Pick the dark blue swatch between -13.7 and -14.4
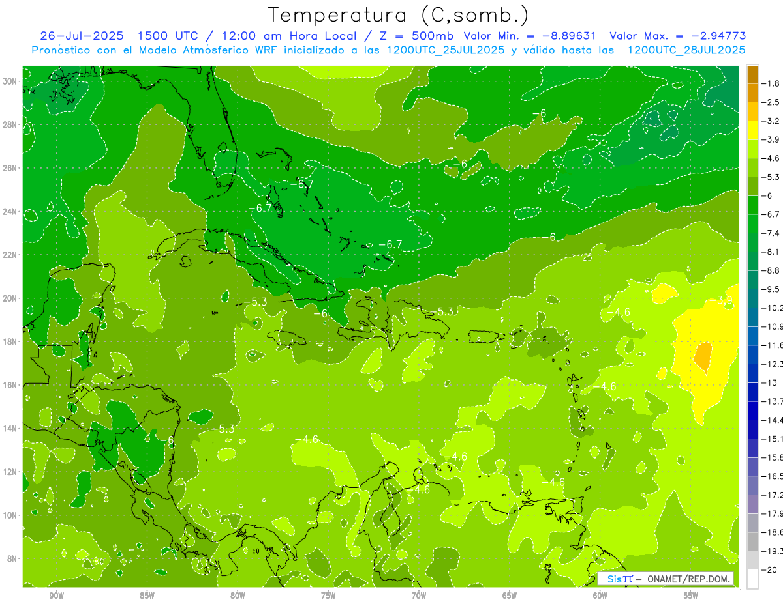This screenshot has width=783, height=604. (x=752, y=410)
